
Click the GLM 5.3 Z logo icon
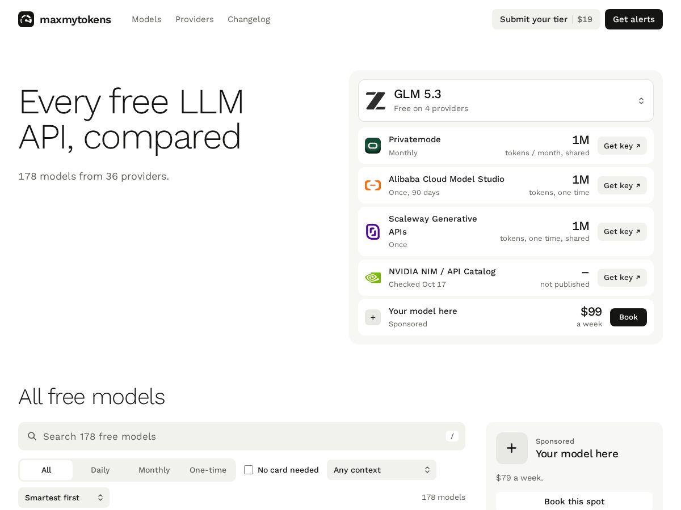(x=375, y=101)
